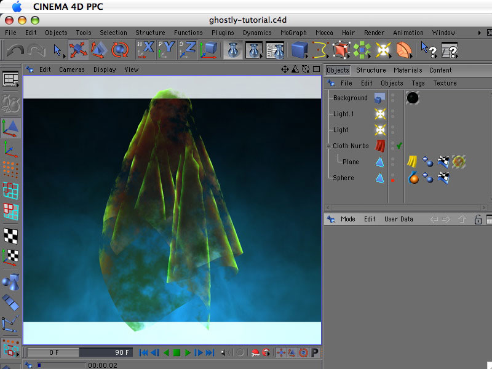
Task: Click the Undo arrow icon
Action: [15, 50]
